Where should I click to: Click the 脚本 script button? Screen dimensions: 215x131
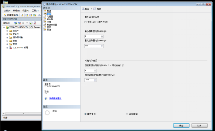coord(86,9)
